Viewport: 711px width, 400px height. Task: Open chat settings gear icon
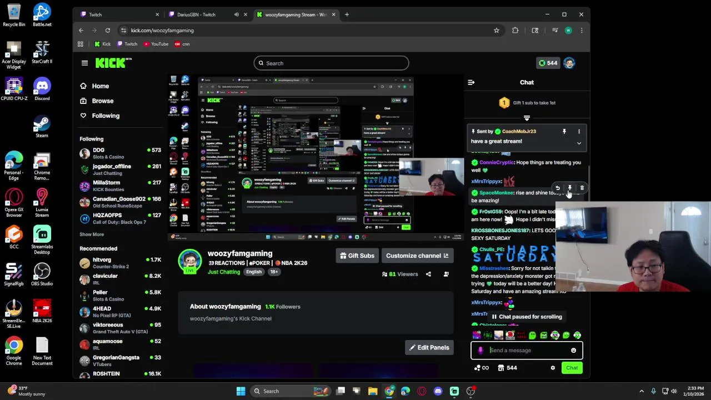(553, 368)
